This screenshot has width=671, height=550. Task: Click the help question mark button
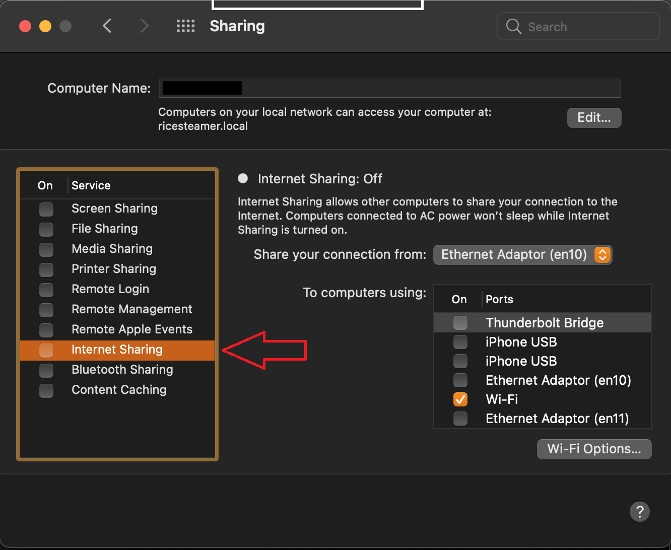[639, 512]
